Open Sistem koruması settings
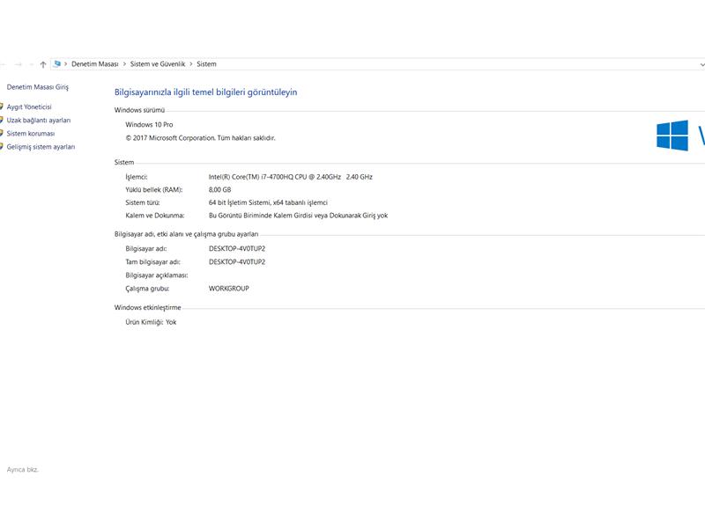705x528 pixels. coord(31,134)
